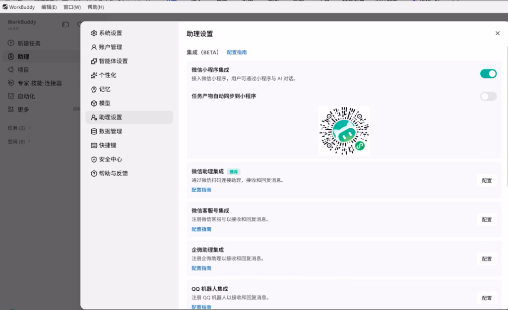Click the question mark icon for 帮助与反馈
Screen dimensions: 508x310
94,174
